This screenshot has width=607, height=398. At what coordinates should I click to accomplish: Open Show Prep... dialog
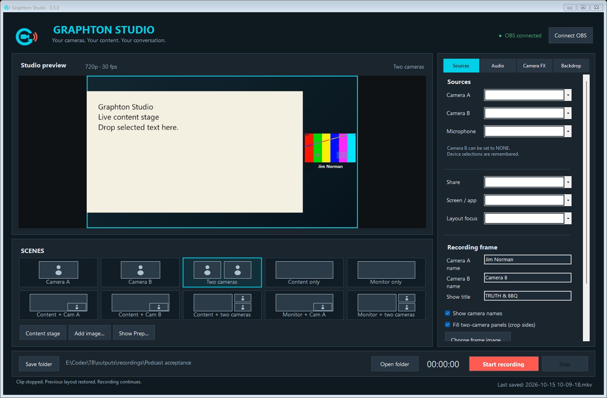134,333
